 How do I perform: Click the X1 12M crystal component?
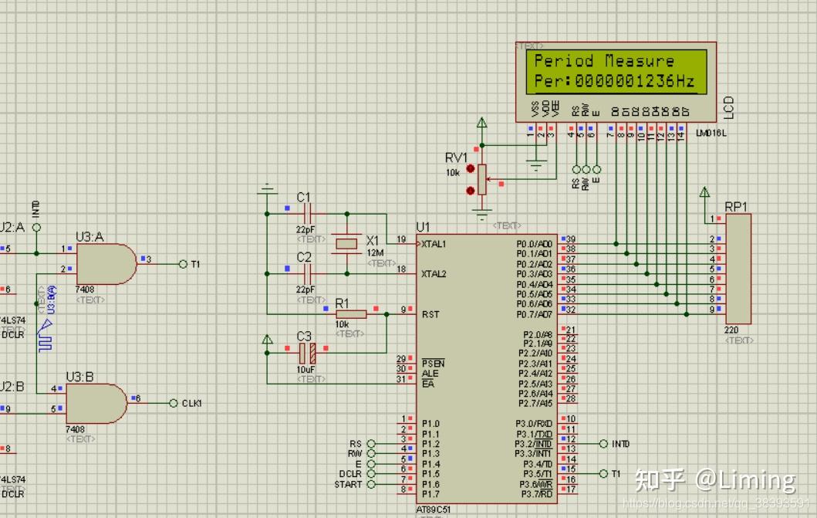[x=346, y=244]
